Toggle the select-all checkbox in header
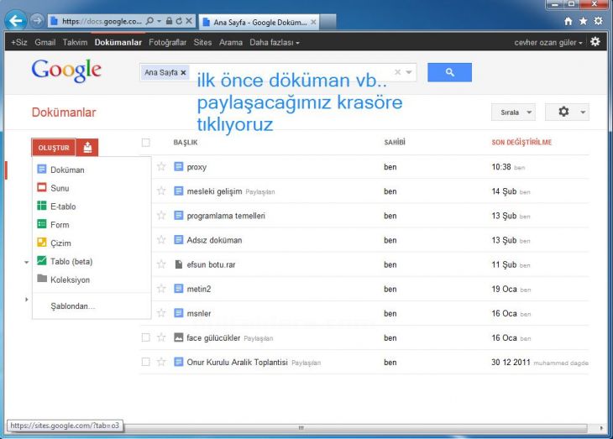The height and width of the screenshot is (439, 613). coord(146,143)
